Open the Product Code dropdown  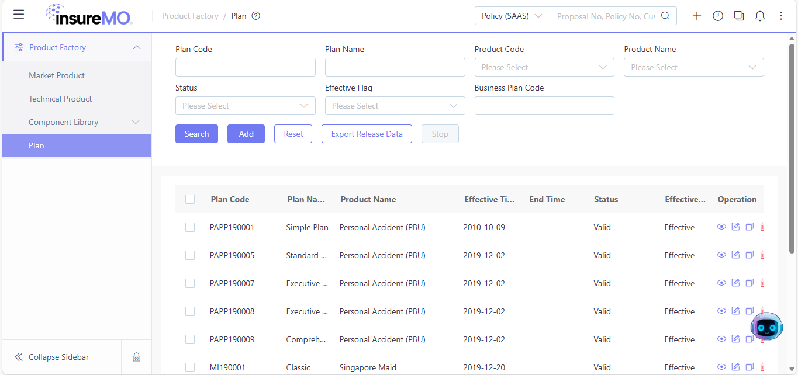click(544, 67)
